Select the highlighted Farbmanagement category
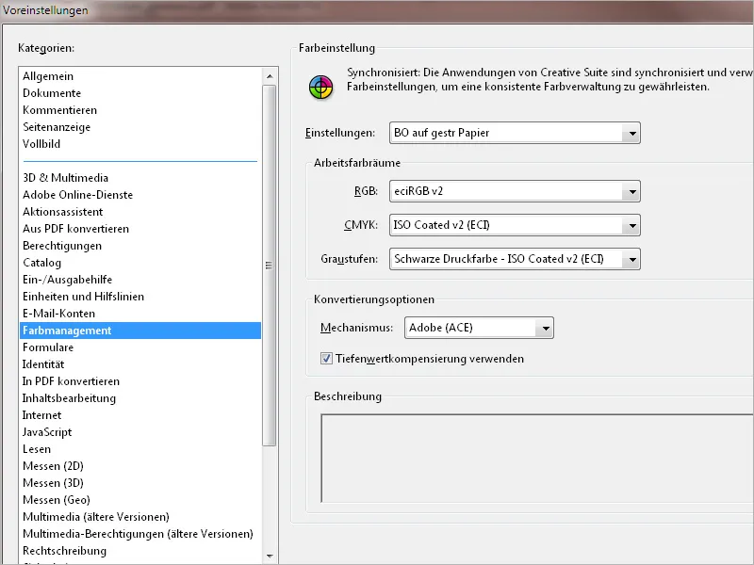The image size is (754, 565). pyautogui.click(x=140, y=331)
